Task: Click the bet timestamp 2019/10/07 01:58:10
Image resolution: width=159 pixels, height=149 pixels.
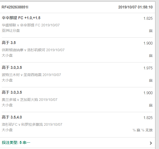Action: click(135, 7)
